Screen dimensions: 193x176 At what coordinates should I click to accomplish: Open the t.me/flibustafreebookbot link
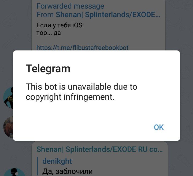point(83,47)
